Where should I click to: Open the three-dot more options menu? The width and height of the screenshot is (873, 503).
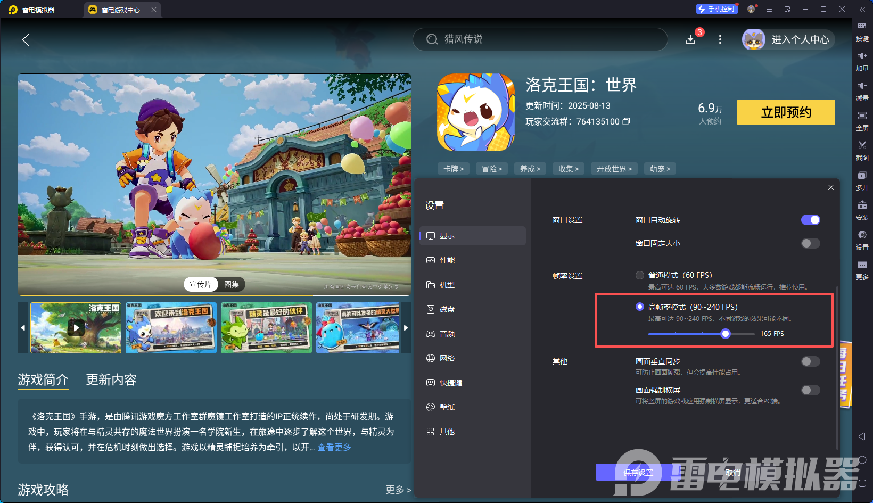tap(720, 39)
